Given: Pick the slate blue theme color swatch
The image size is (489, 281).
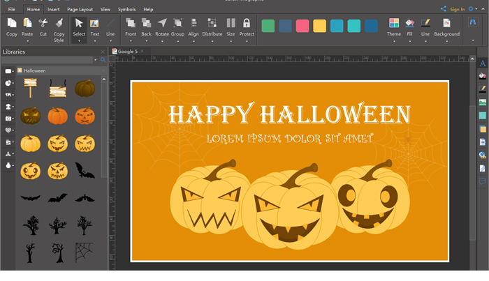Looking at the screenshot, I should click(285, 26).
